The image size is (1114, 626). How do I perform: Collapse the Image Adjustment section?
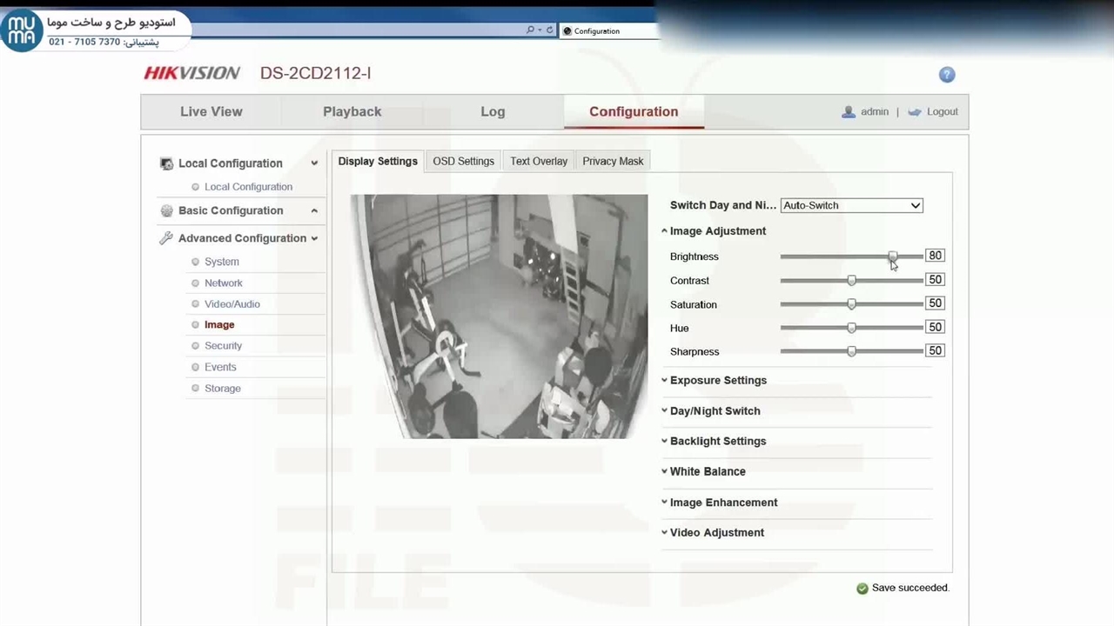point(717,230)
